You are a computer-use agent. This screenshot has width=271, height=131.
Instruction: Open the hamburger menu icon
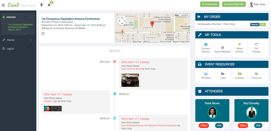click(x=3, y=5)
